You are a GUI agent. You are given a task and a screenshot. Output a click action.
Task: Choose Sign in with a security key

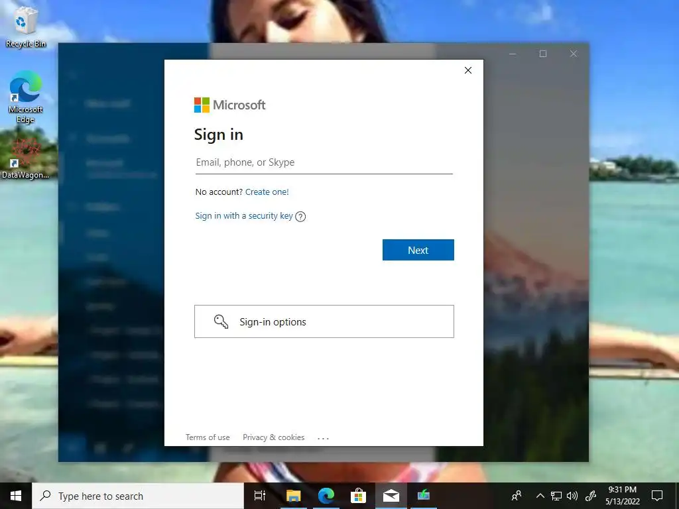pos(244,215)
